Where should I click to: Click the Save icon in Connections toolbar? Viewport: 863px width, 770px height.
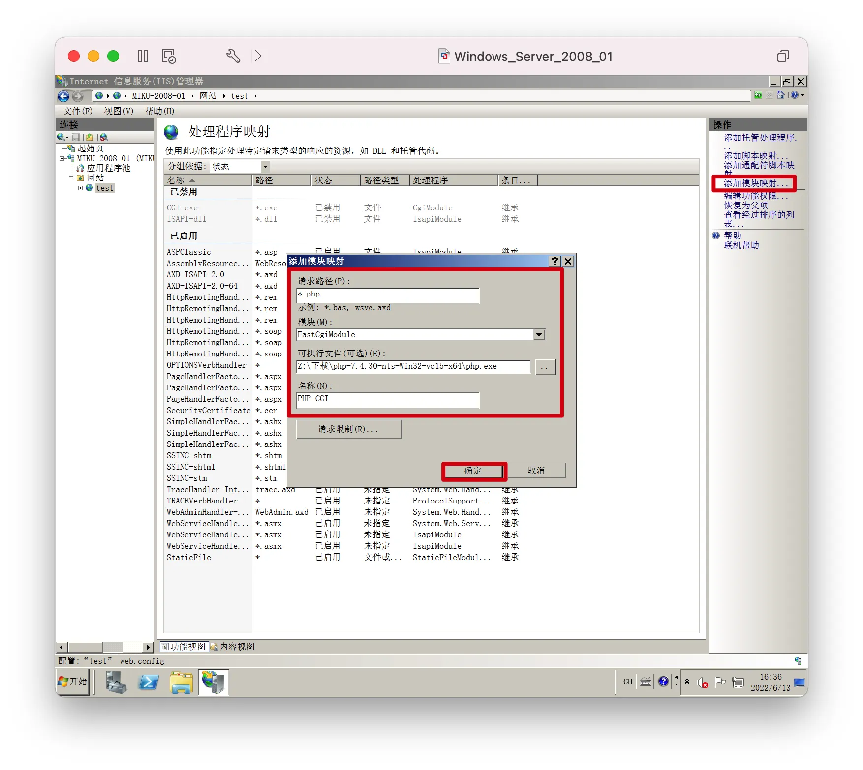point(76,137)
